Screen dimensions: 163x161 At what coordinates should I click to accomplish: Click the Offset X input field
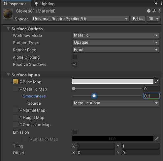(96, 152)
